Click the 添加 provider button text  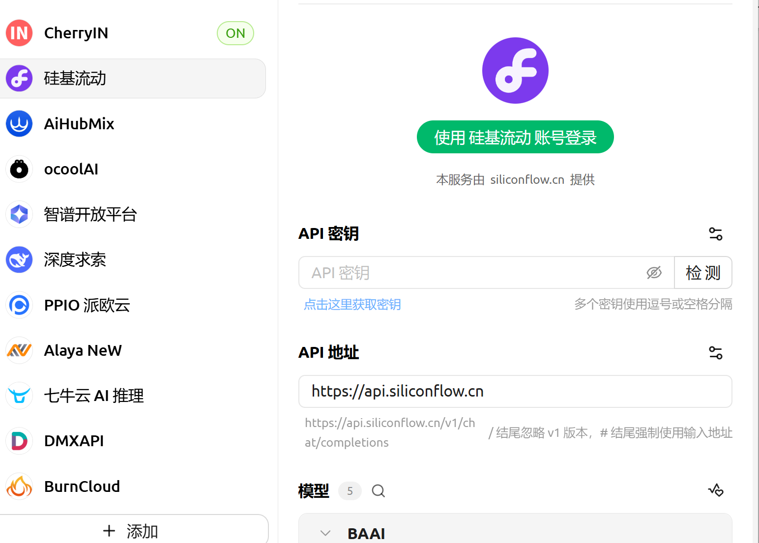[143, 531]
